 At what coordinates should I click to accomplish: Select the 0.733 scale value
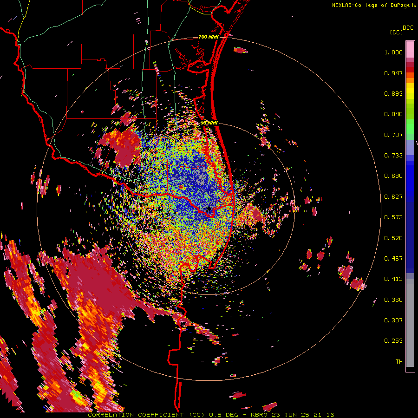(393, 156)
